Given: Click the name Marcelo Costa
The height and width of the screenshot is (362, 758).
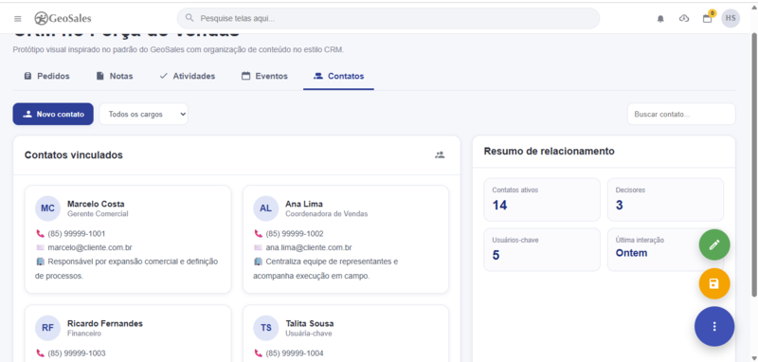Looking at the screenshot, I should pyautogui.click(x=96, y=204).
